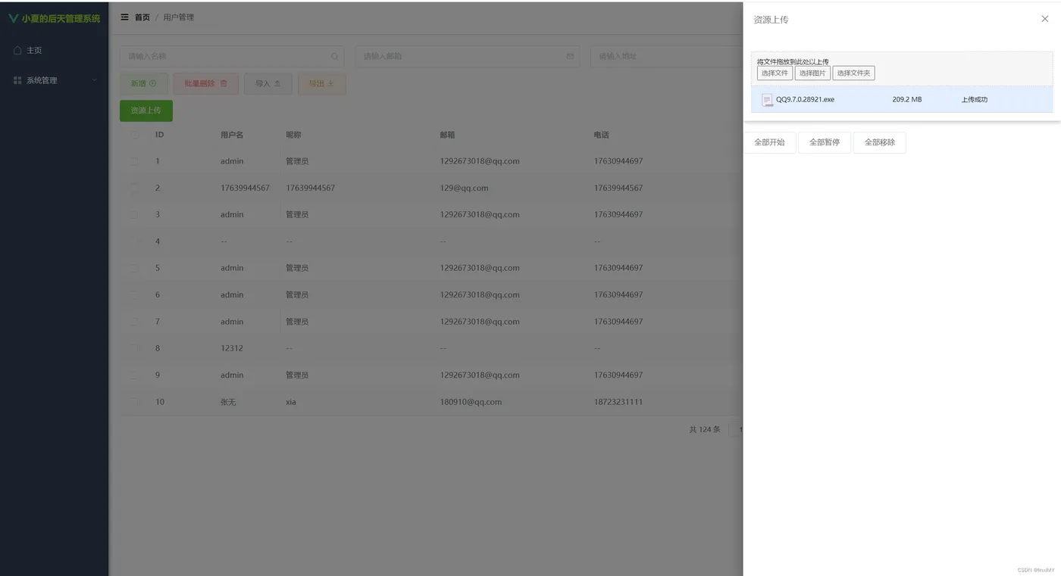Click phone 18723231111

click(618, 402)
